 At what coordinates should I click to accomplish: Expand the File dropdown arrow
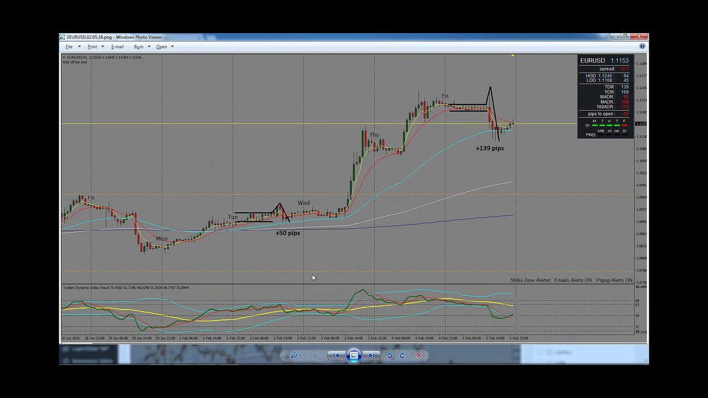coord(79,46)
